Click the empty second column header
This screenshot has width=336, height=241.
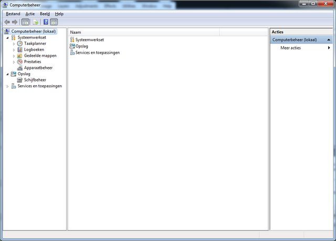244,32
